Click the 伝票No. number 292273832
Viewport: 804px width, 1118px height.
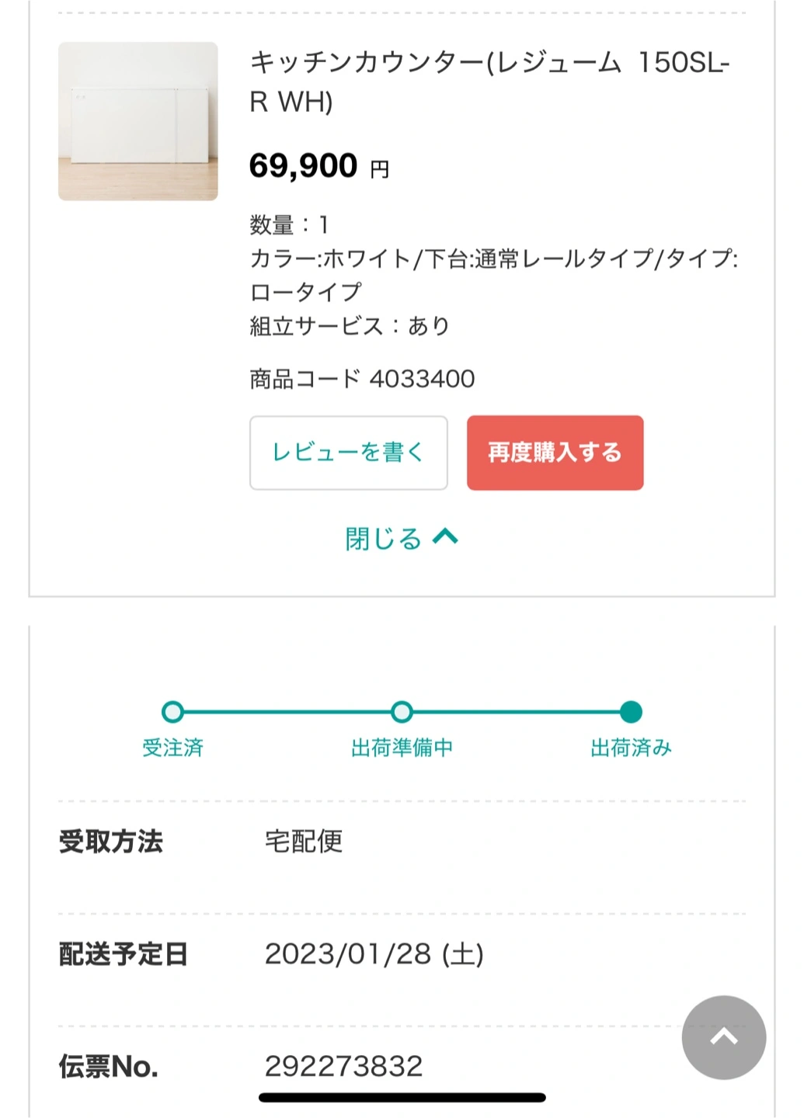343,1066
